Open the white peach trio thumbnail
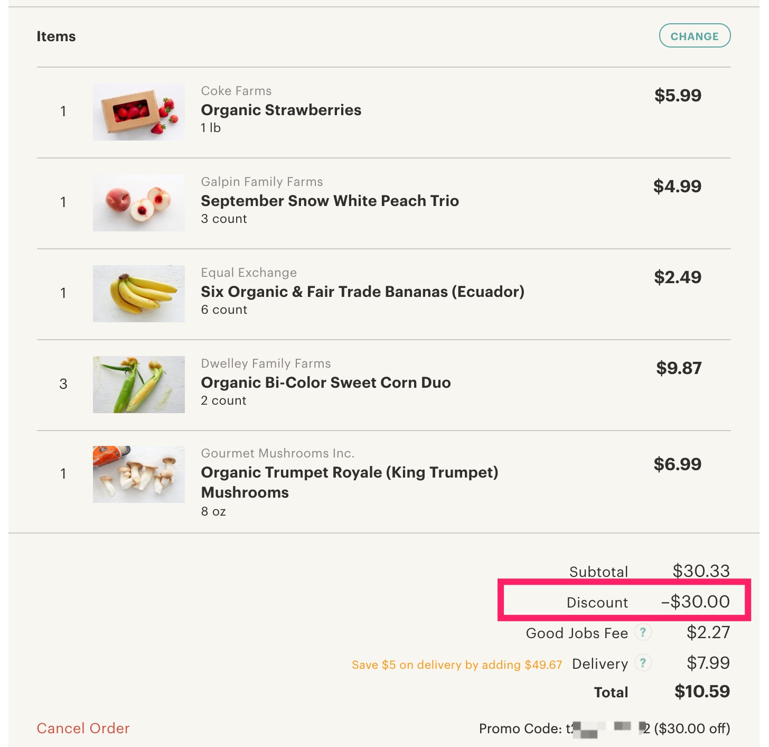This screenshot has width=769, height=747. click(138, 202)
